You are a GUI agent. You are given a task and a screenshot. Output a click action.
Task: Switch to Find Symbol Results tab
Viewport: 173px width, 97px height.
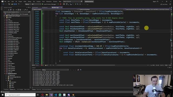[x=46, y=89]
